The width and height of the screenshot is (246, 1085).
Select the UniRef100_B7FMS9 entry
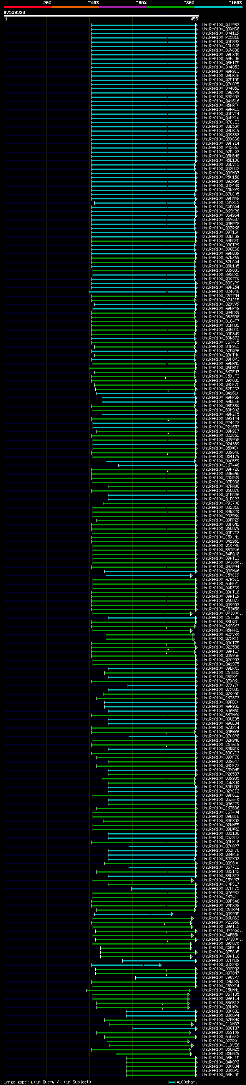click(221, 960)
